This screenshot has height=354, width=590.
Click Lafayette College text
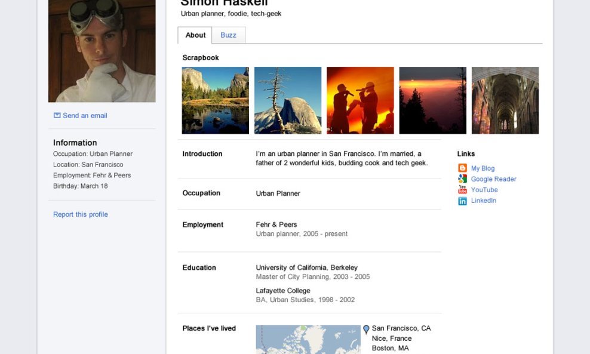[x=283, y=290]
